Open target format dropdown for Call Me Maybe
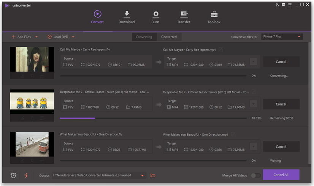This screenshot has width=314, height=186. click(x=254, y=62)
